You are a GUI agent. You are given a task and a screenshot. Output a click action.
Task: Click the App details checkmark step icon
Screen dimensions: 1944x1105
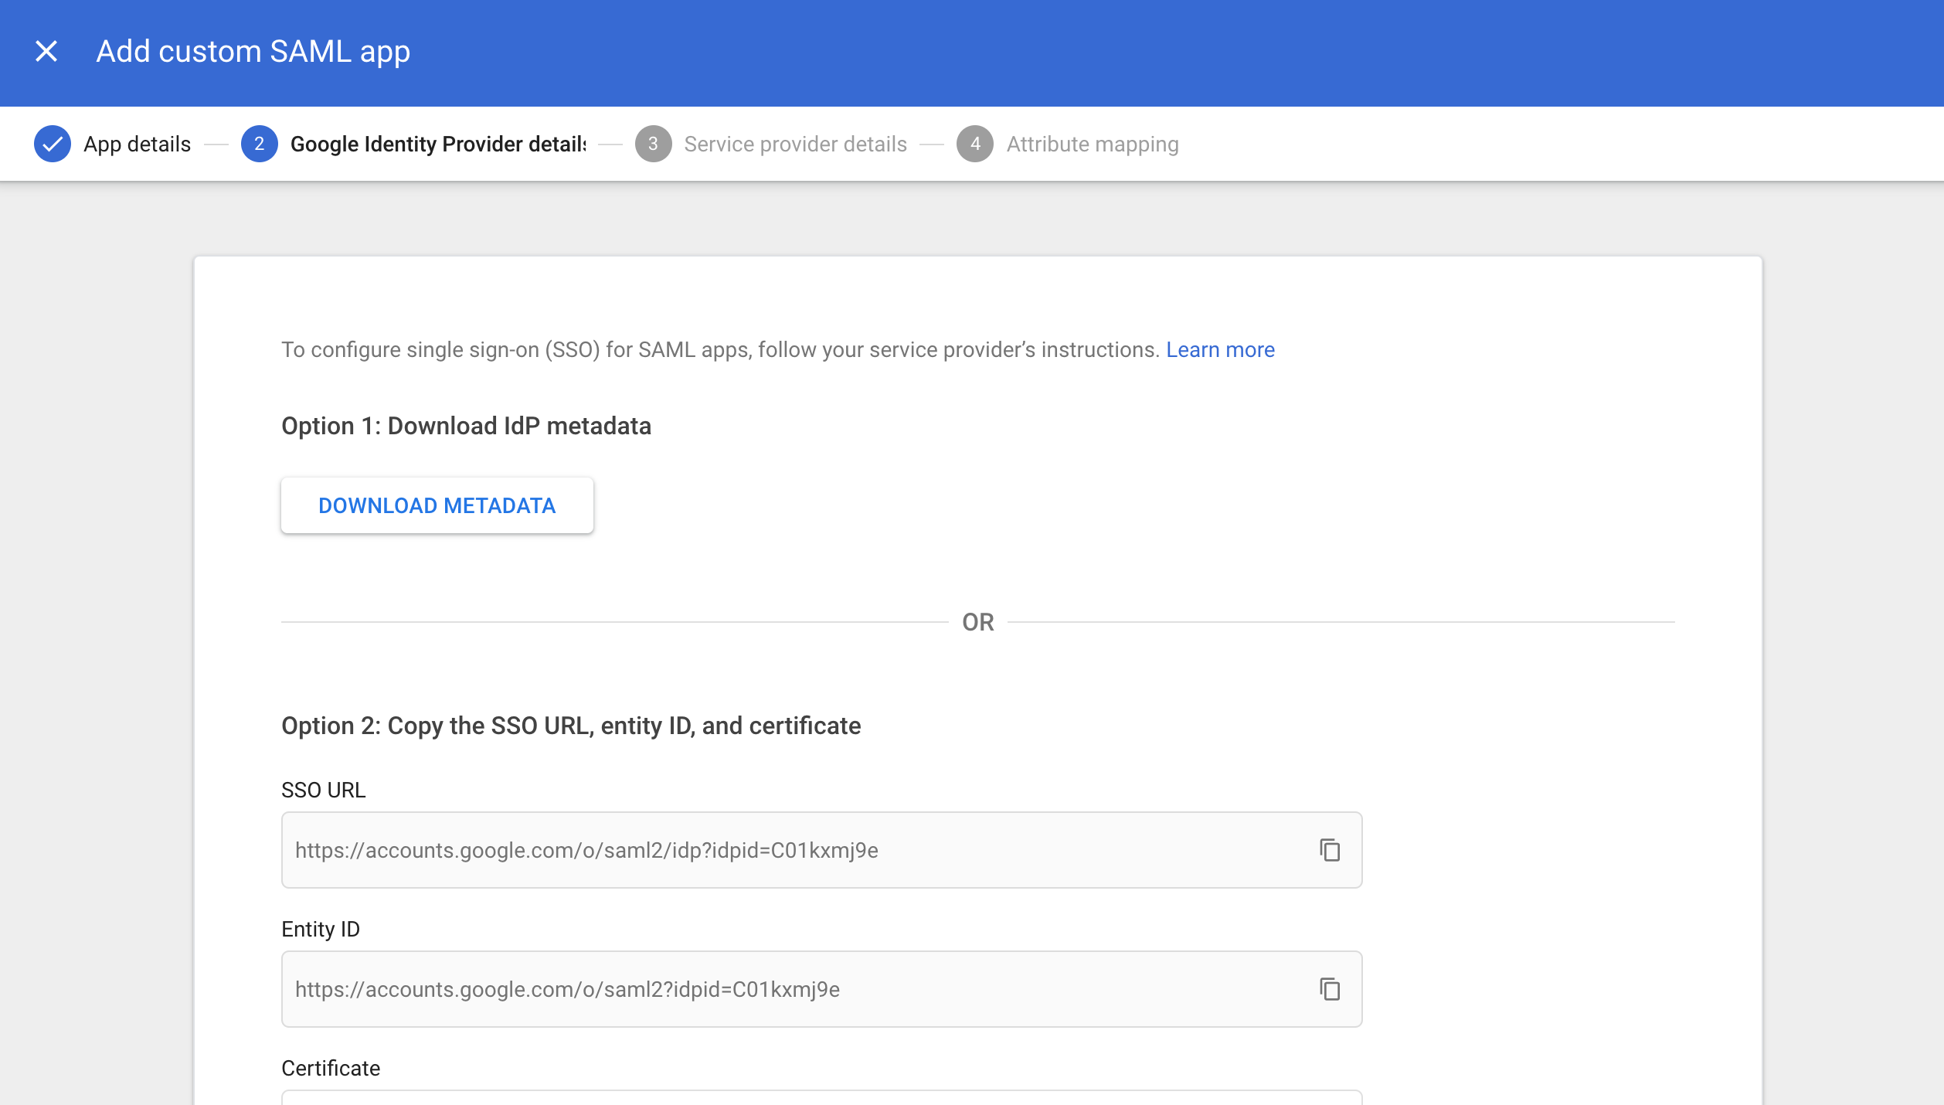[x=53, y=144]
